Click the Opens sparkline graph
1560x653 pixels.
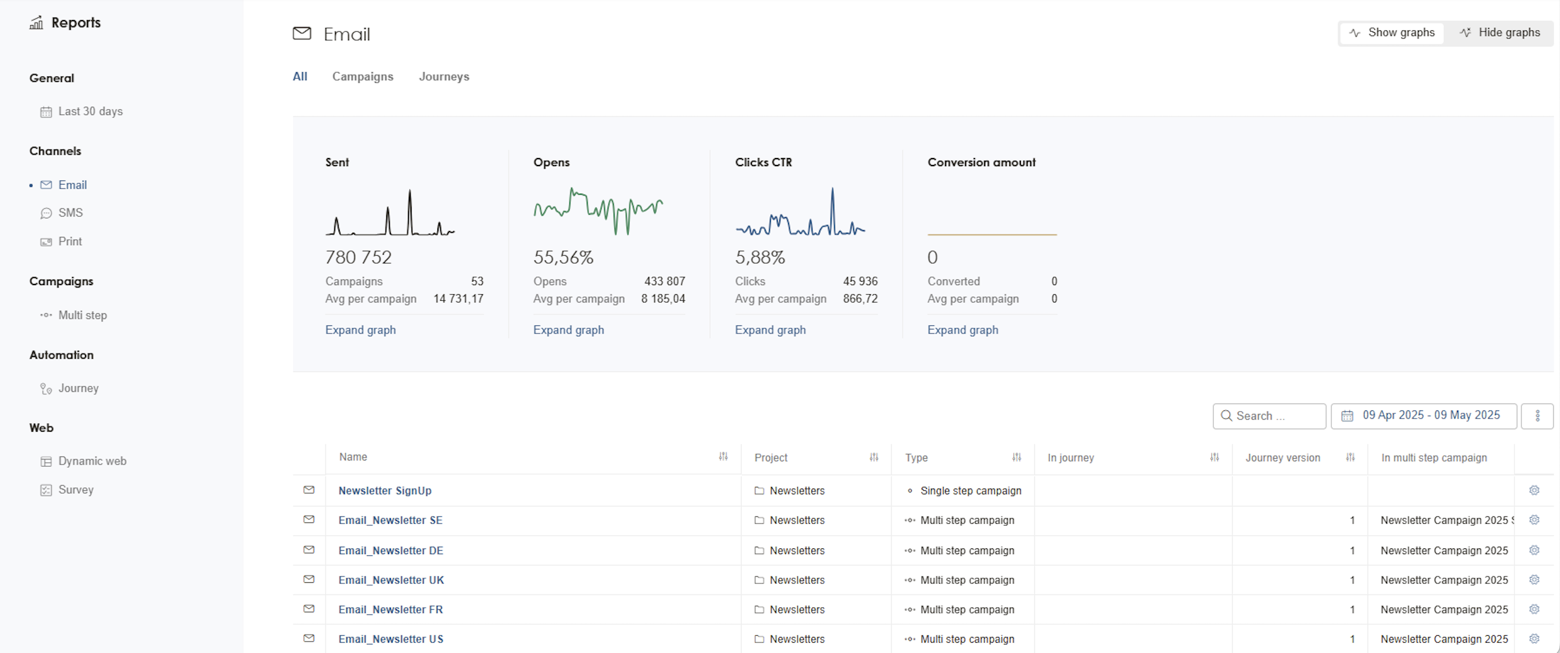598,212
